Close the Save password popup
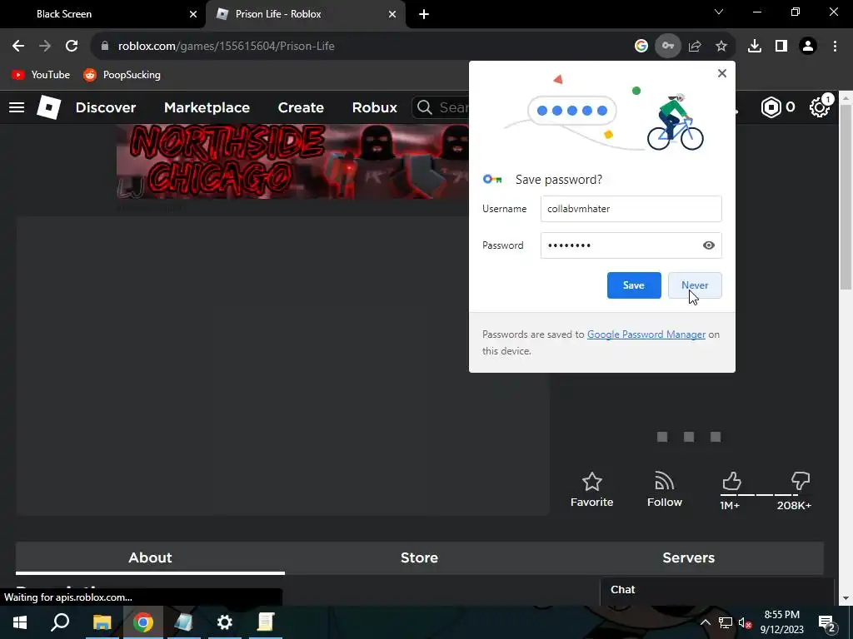This screenshot has height=639, width=853. [x=722, y=73]
